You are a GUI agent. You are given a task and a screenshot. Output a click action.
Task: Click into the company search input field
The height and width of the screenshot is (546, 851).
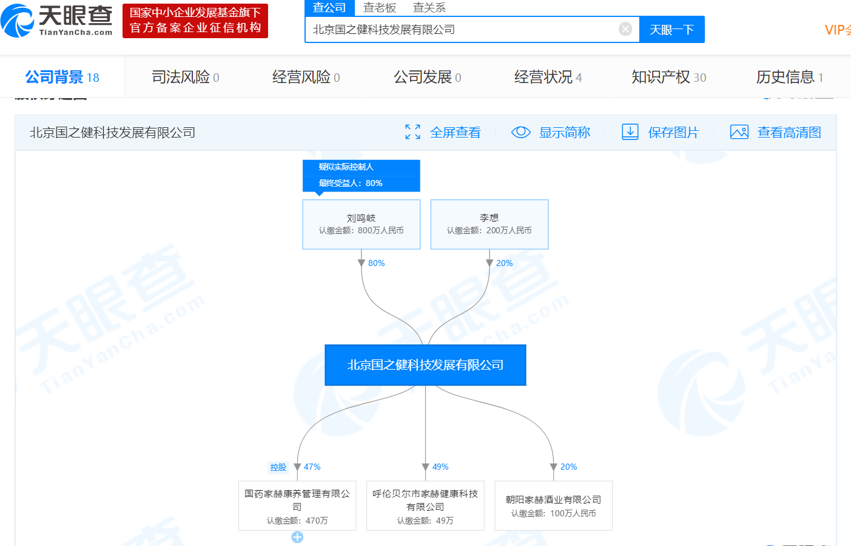tap(461, 30)
